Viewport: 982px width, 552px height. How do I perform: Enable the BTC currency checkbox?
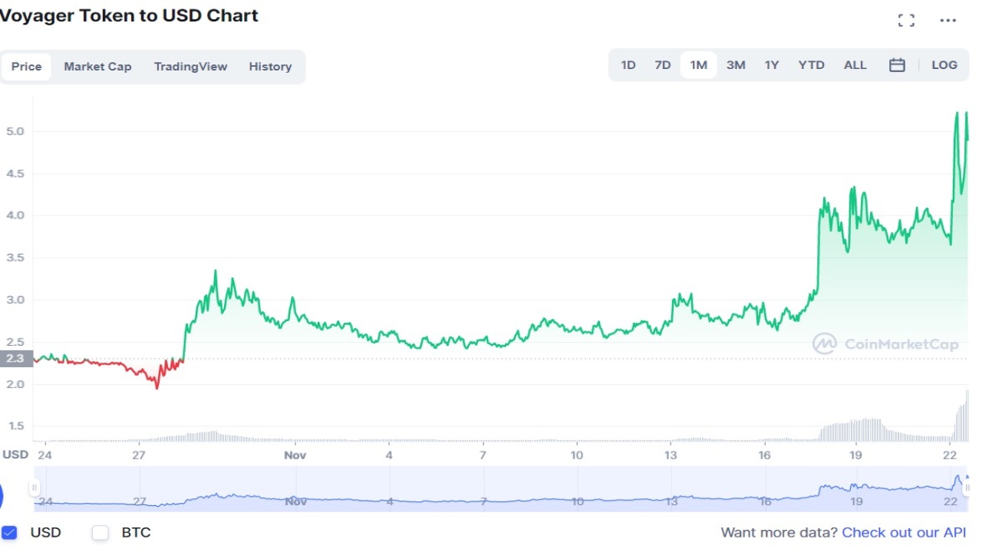point(101,532)
